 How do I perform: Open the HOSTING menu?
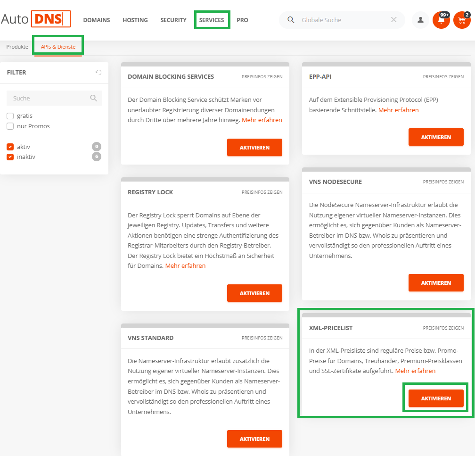(x=135, y=20)
